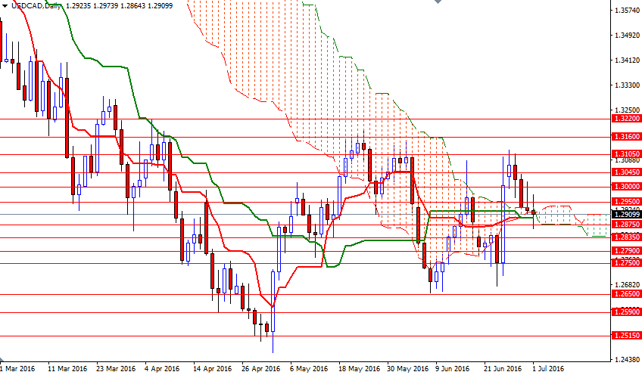
Task: Select the red 1.26500 support level label
Action: point(625,293)
